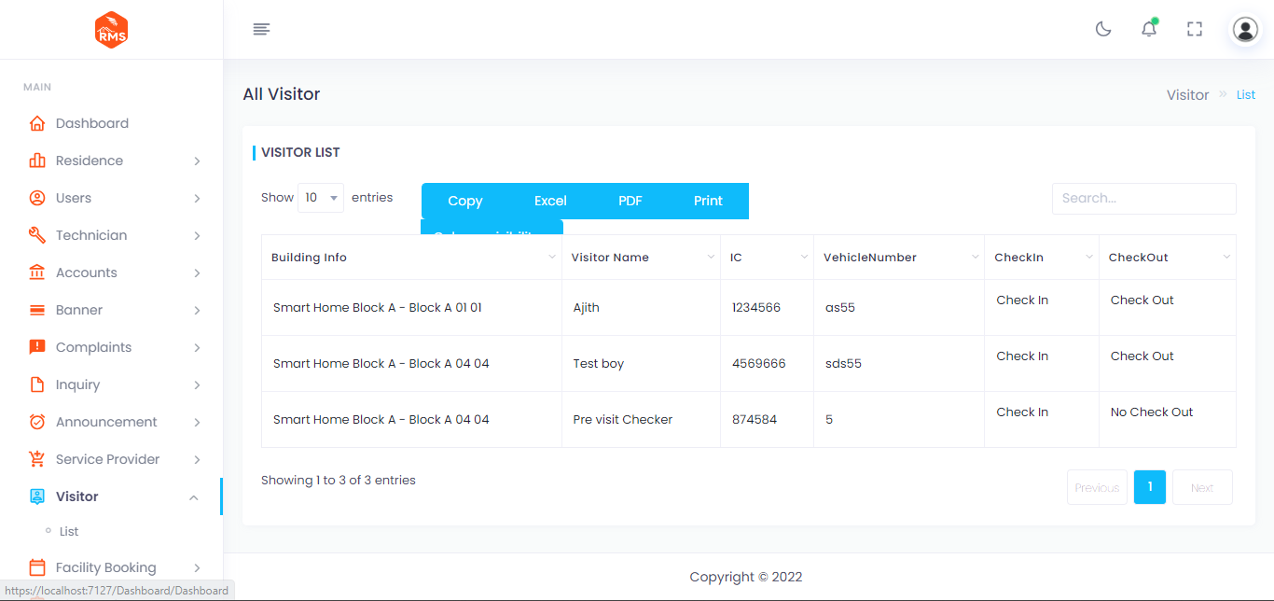
Task: Expand the Users submenu chevron
Action: pyautogui.click(x=197, y=198)
